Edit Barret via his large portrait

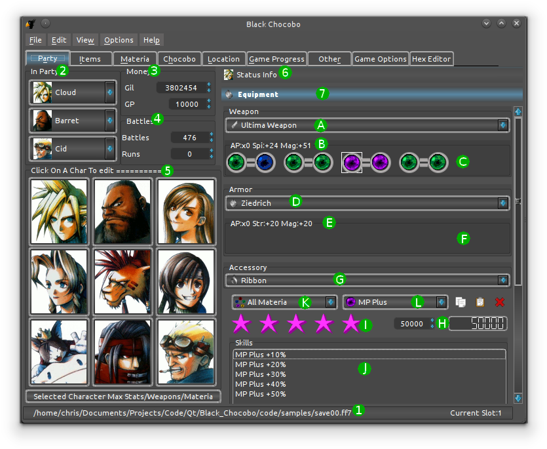tap(123, 211)
